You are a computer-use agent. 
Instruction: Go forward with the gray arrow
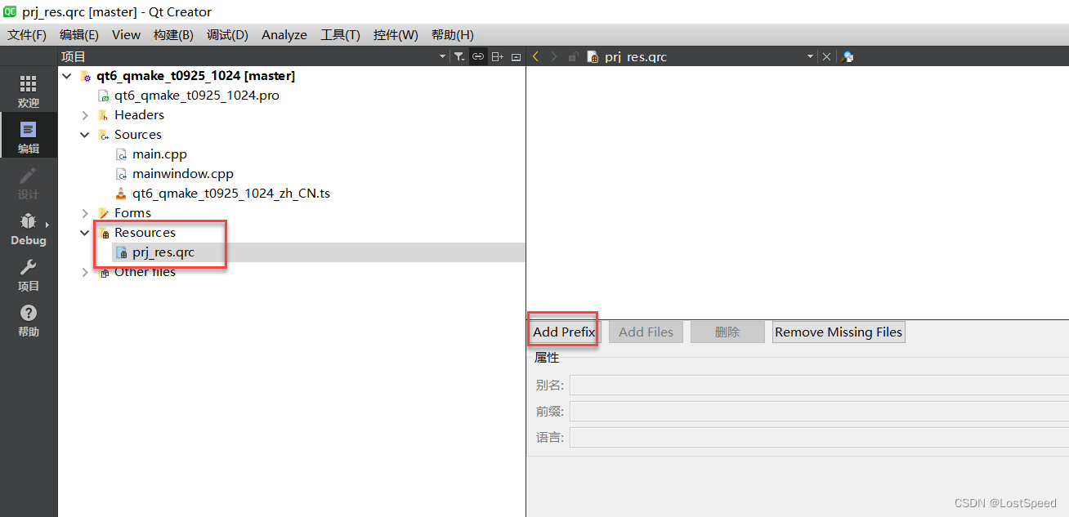554,56
